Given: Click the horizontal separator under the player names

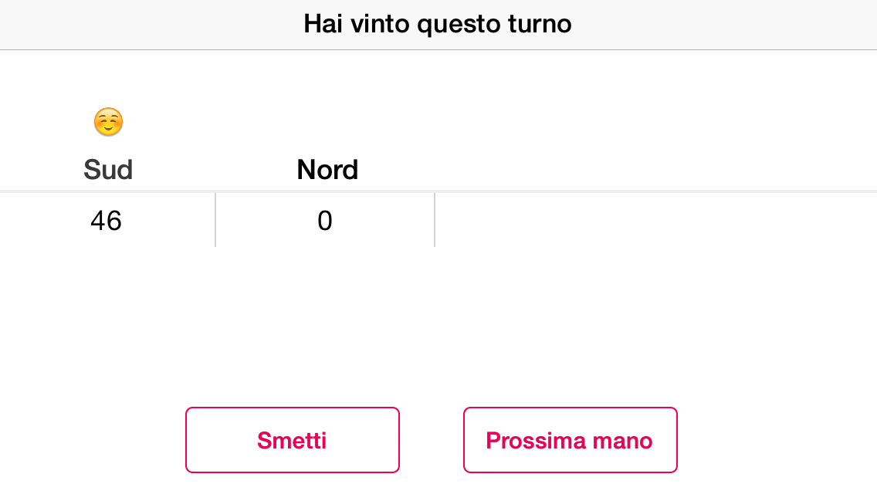Looking at the screenshot, I should pos(438,191).
